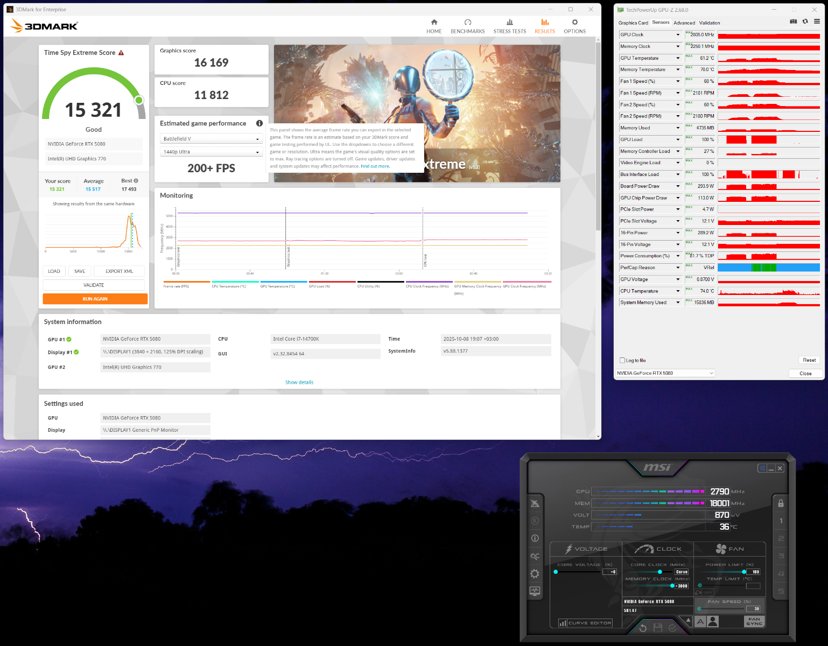Viewport: 828px width, 646px height.
Task: Expand the PerfCap Reason sensor dropdown
Action: 678,268
